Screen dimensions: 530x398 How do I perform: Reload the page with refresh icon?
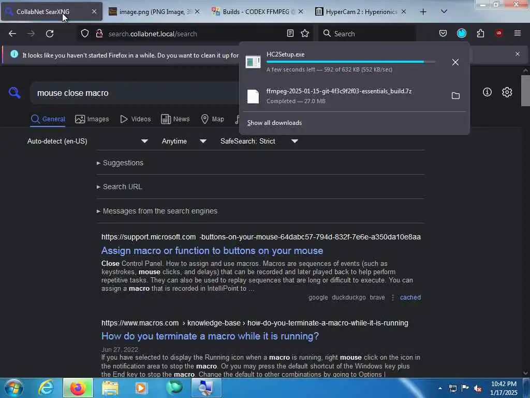[50, 34]
